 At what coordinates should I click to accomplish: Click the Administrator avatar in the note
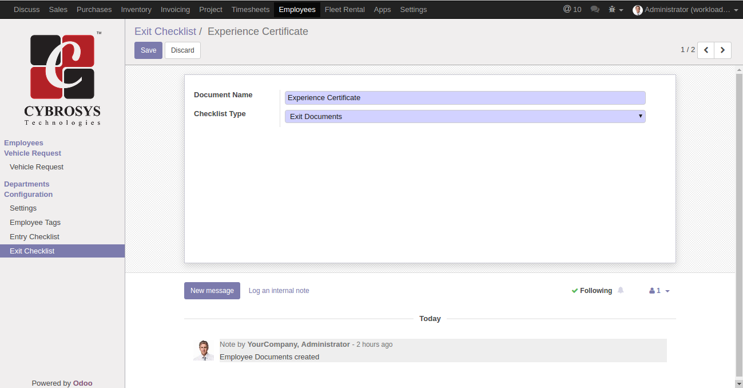203,350
